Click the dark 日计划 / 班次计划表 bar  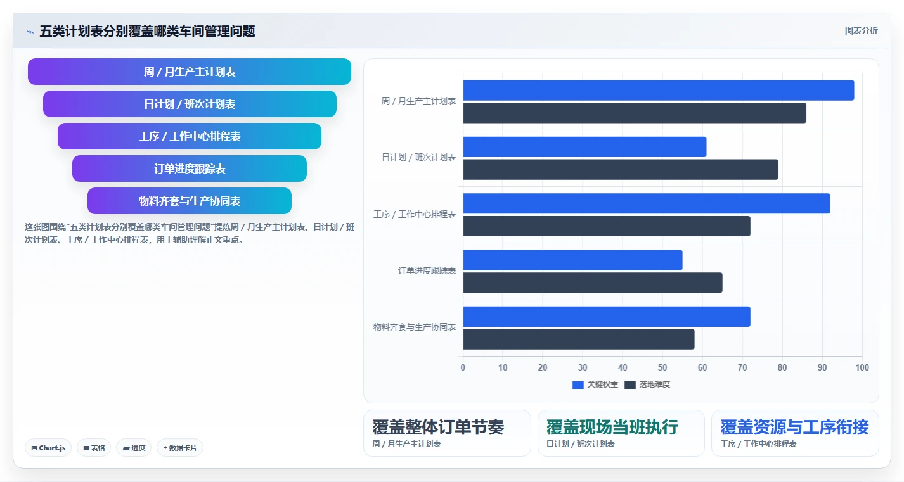[x=621, y=169]
